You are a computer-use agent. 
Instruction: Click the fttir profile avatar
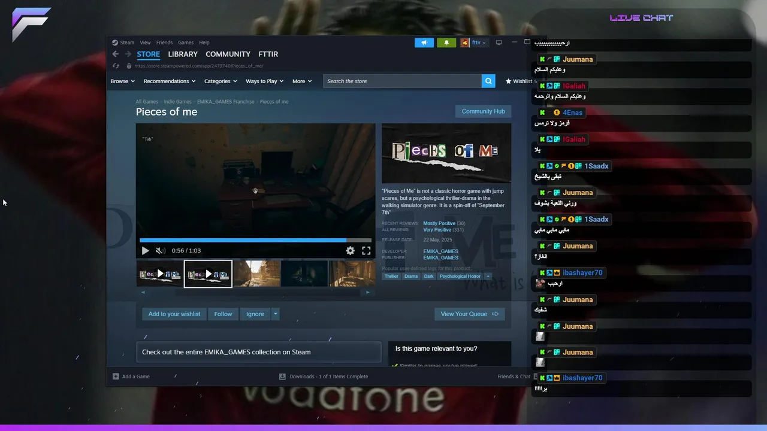(x=464, y=43)
